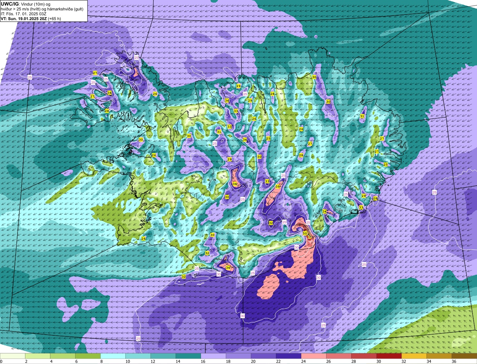The height and width of the screenshot is (364, 477).
Task: Click the 18 tick label on the colour scale
Action: pos(228,361)
